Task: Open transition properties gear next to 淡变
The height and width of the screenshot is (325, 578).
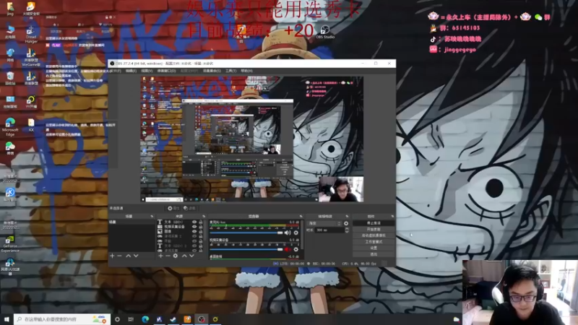Action: [346, 223]
